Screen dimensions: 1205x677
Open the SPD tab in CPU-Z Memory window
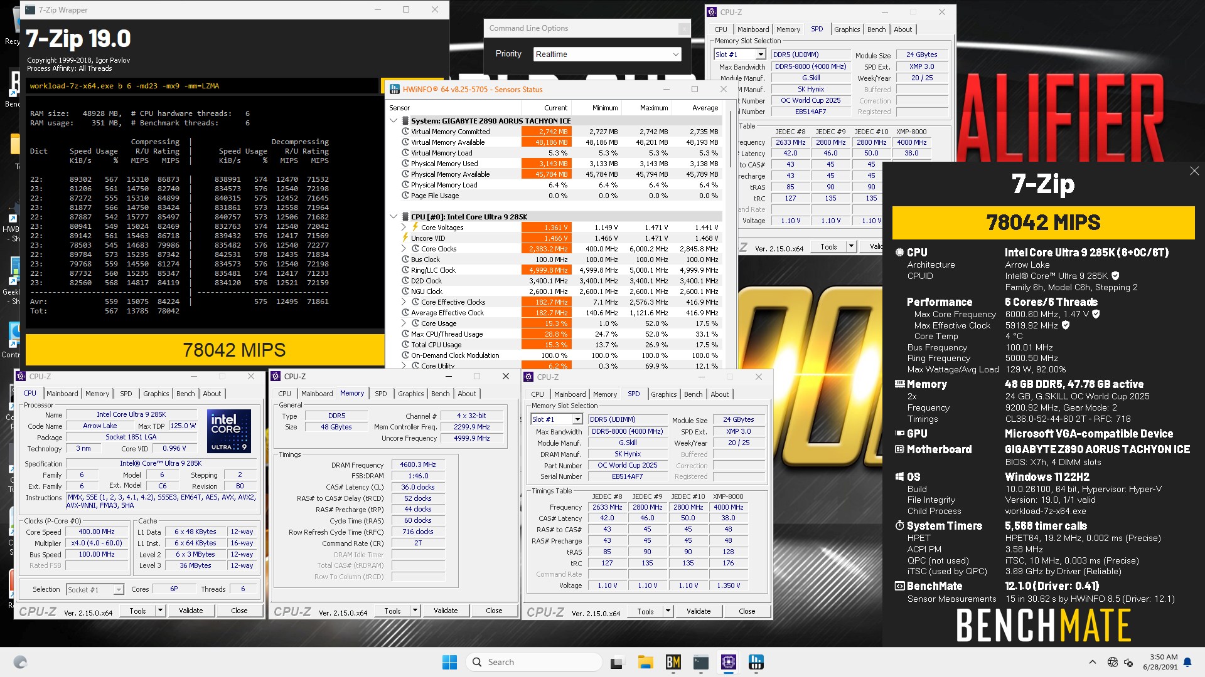(380, 394)
